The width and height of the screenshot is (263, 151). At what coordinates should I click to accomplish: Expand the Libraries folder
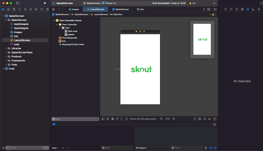(x=6, y=48)
